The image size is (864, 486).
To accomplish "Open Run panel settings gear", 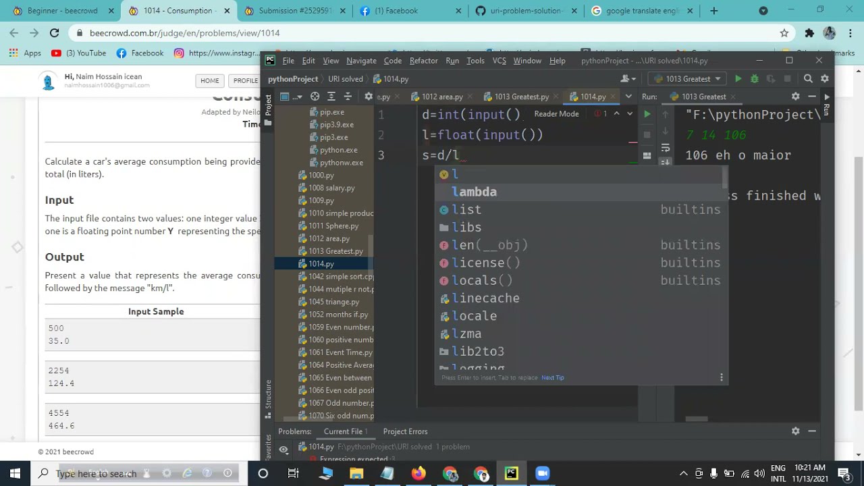I will 795,97.
